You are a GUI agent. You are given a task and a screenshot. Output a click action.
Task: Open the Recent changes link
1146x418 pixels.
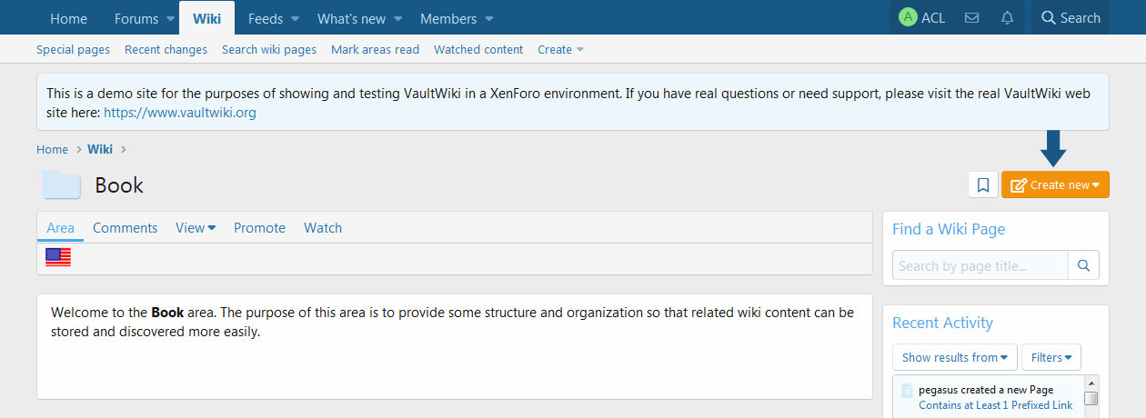166,50
